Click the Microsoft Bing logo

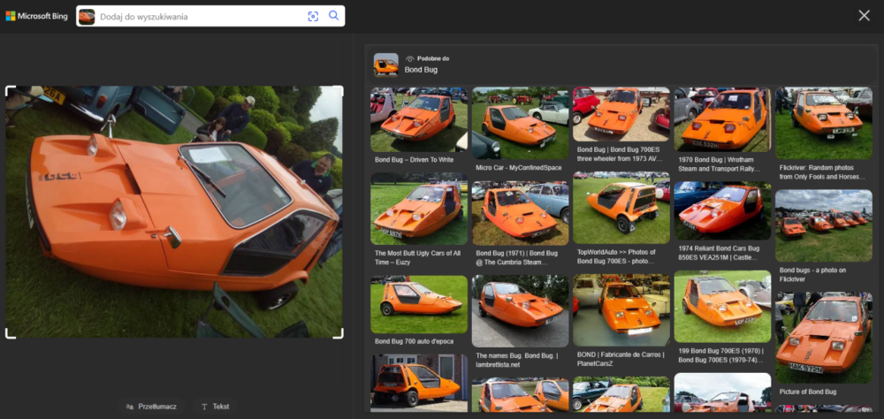37,16
